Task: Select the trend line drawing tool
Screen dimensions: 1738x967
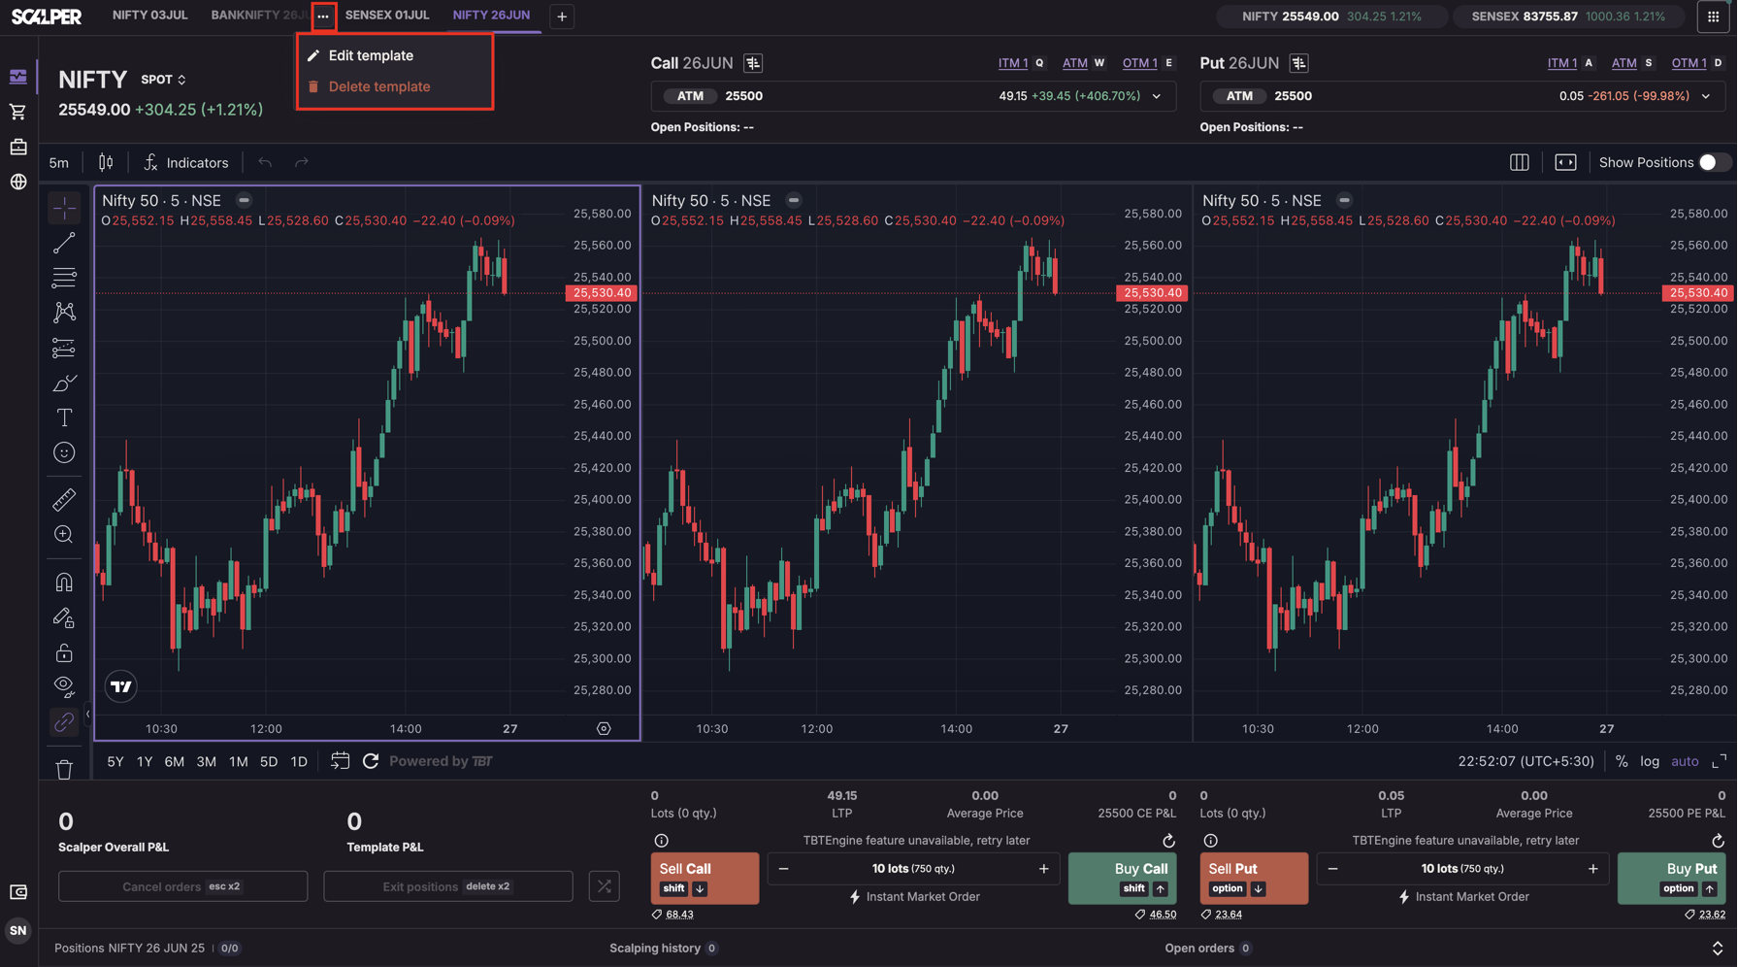Action: tap(64, 243)
